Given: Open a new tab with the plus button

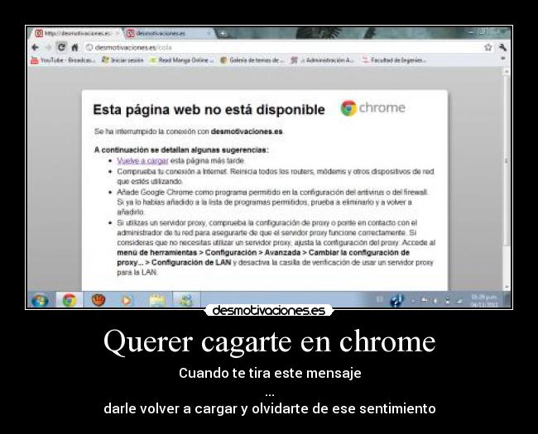Looking at the screenshot, I should 223,34.
